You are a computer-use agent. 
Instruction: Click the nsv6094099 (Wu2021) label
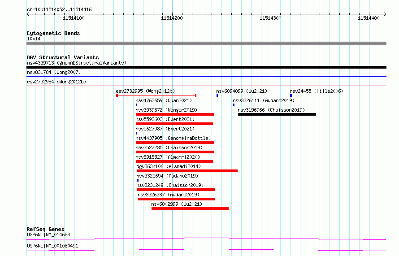tap(242, 91)
